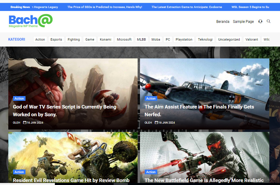
Task: Open New Battlefield Game More Realistic article
Action: (x=204, y=180)
